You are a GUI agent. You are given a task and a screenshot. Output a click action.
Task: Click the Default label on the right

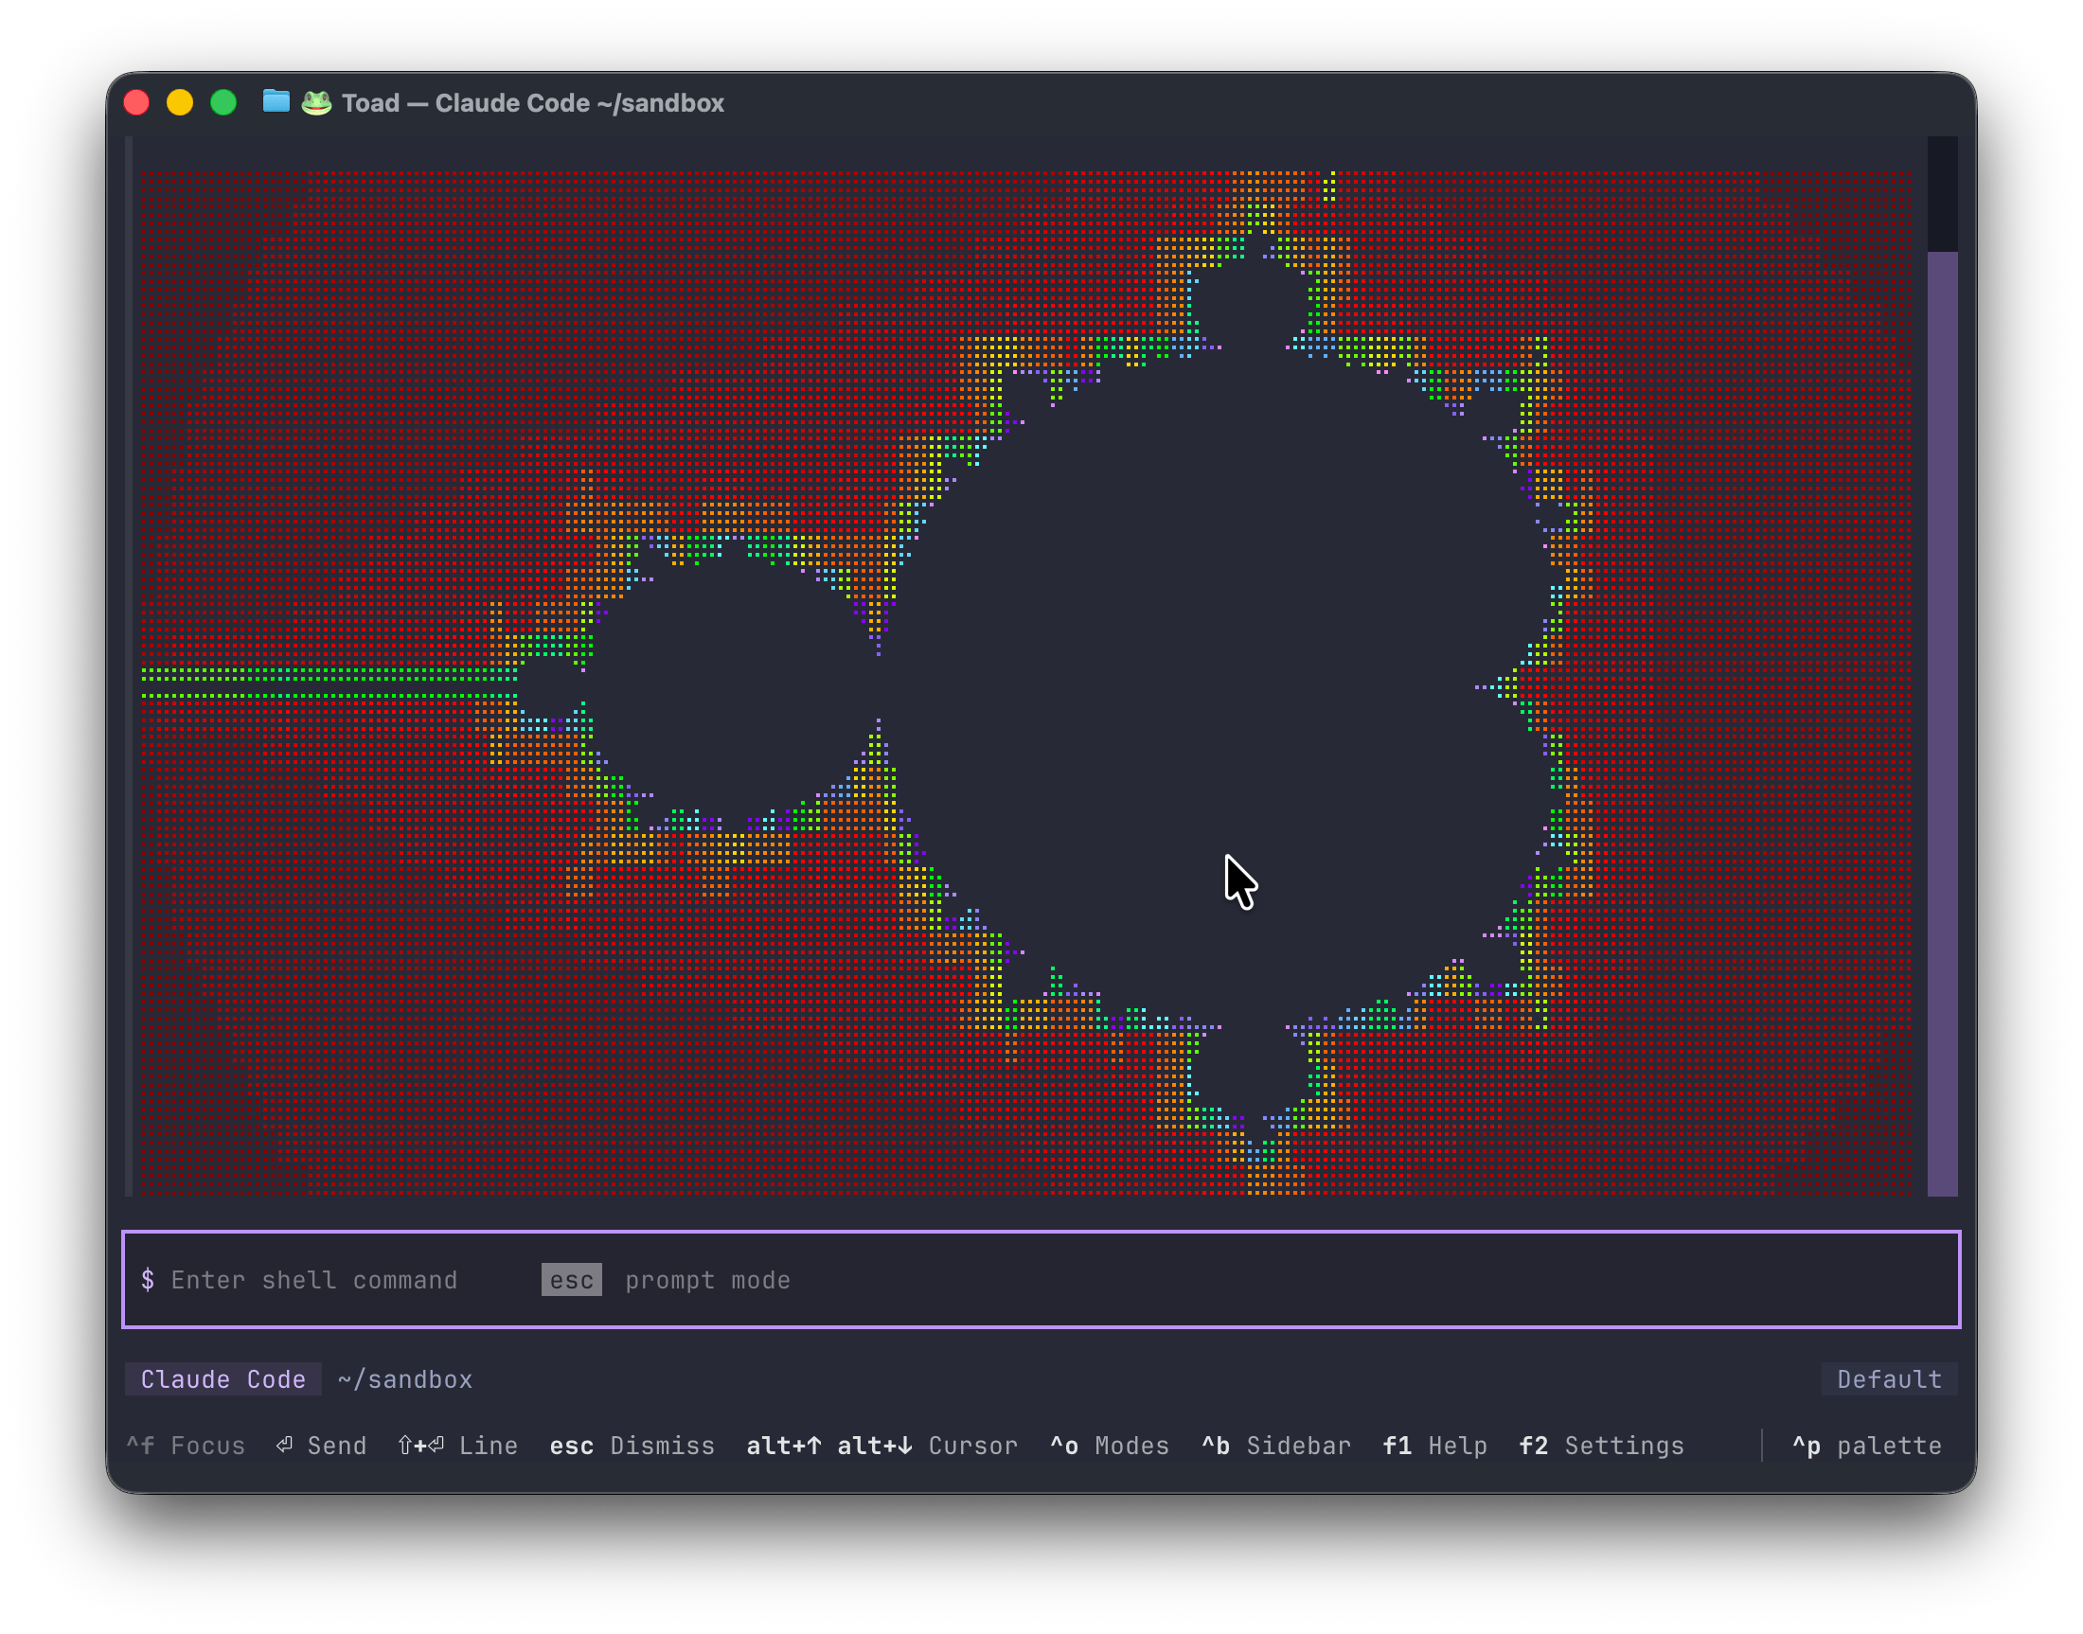pyautogui.click(x=1889, y=1378)
